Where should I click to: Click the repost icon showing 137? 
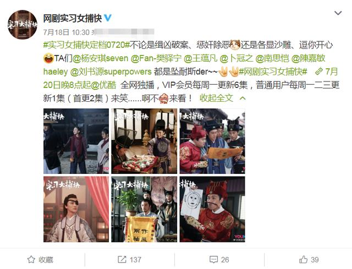(122, 260)
